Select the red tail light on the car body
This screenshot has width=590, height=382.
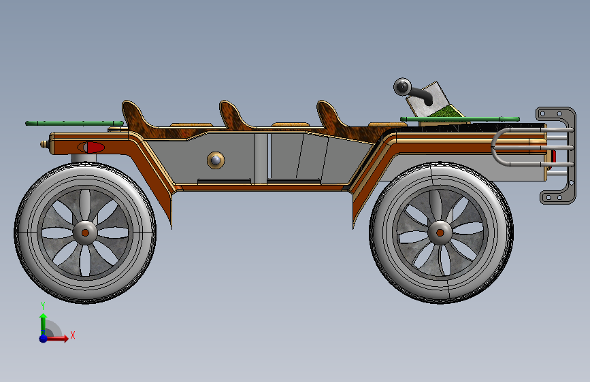tap(91, 147)
